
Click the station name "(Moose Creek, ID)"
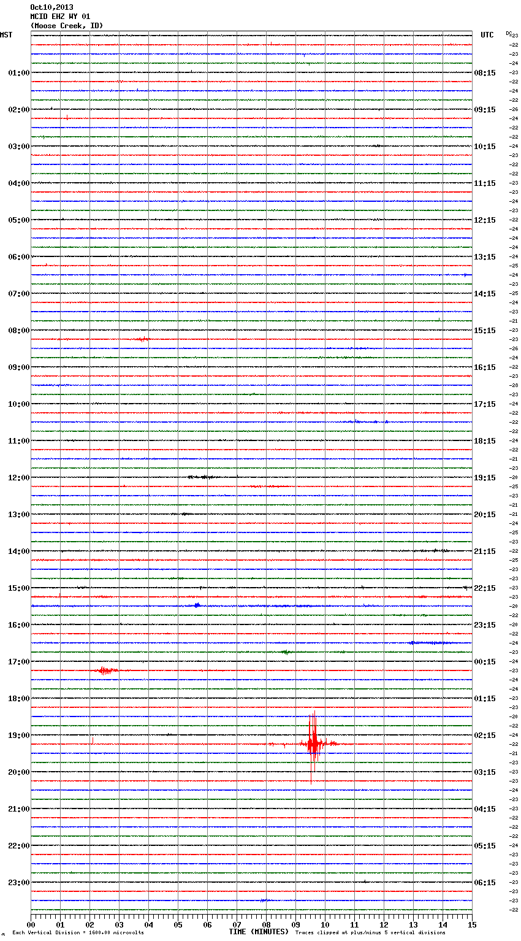point(67,26)
